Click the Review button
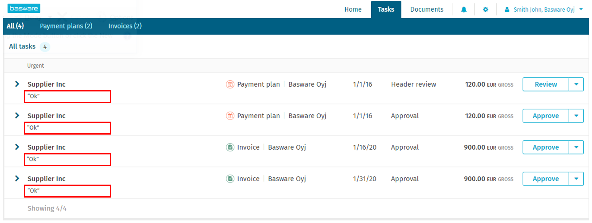This screenshot has height=223, width=592. pyautogui.click(x=546, y=85)
